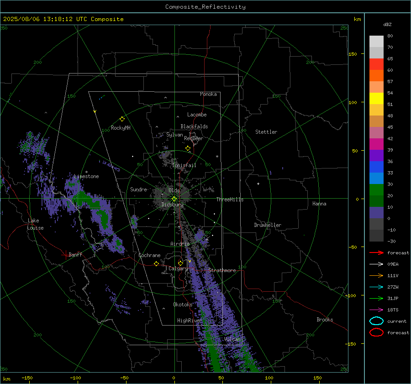Click the purple 36–39 dBZ color swatch

(x=376, y=156)
